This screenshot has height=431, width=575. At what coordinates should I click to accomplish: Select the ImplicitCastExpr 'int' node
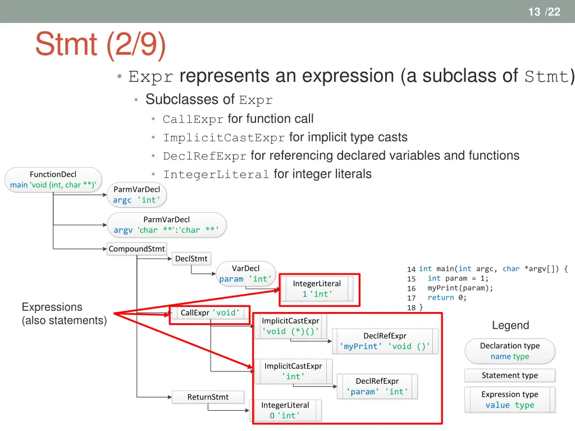pos(293,372)
